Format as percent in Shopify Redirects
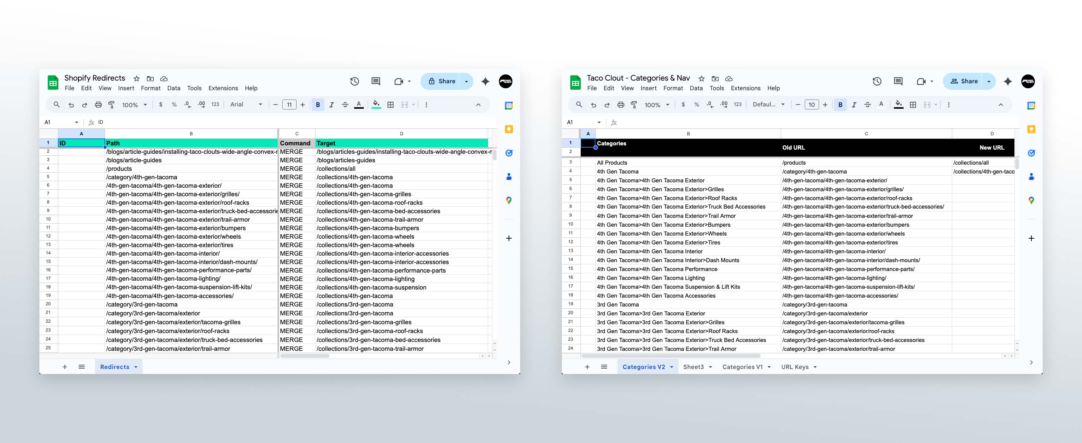 [x=174, y=105]
